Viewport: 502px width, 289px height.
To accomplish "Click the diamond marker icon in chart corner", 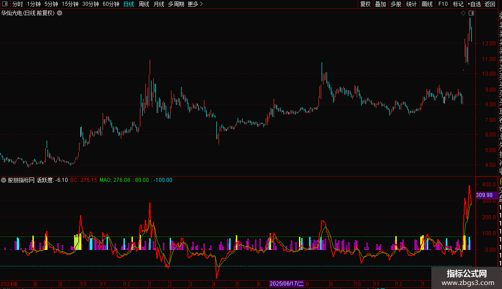I will click(463, 13).
